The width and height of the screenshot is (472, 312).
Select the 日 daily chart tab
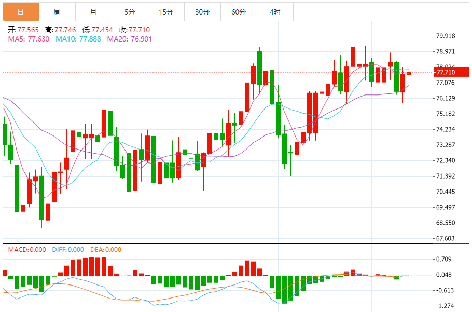(21, 12)
